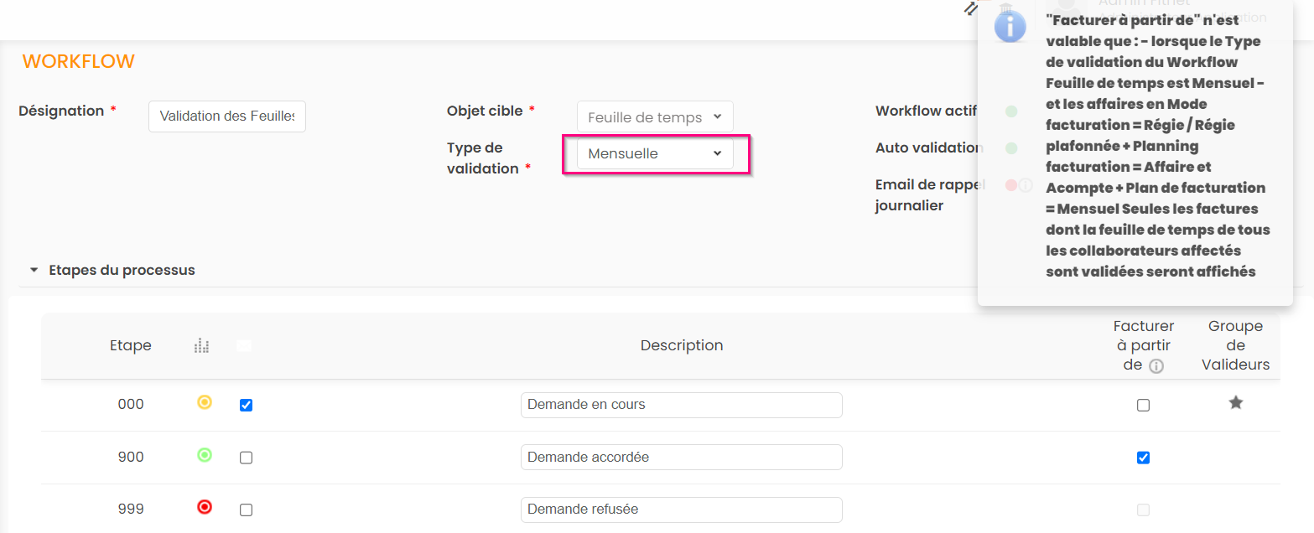
Task: Click the red status icon for step 999
Action: (x=204, y=507)
